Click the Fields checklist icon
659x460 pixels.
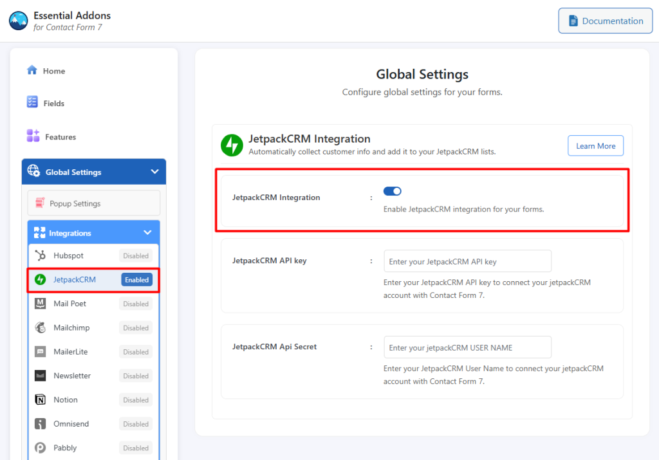[x=32, y=102]
